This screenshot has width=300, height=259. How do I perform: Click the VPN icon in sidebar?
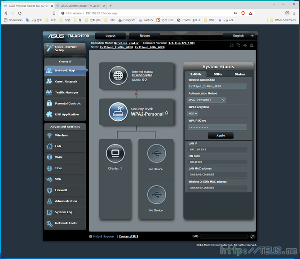coord(49,179)
